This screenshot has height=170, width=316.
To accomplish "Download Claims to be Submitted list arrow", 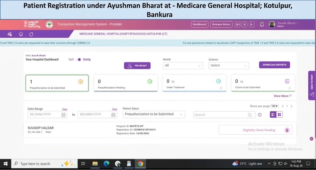I will coord(290,88).
